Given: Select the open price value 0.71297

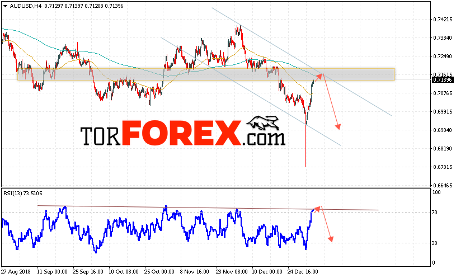Looking at the screenshot, I should [x=54, y=6].
